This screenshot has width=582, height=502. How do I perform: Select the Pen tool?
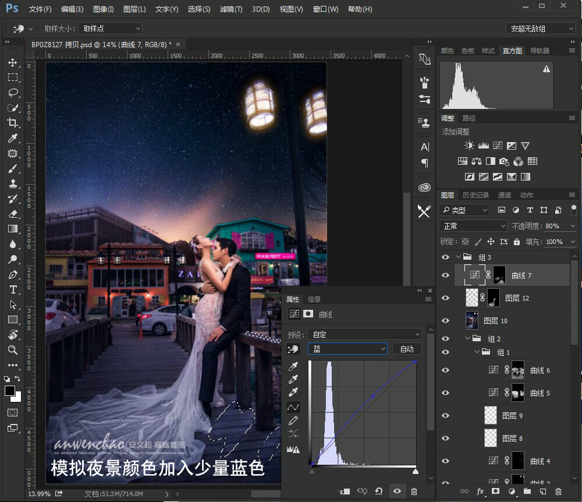pos(13,274)
